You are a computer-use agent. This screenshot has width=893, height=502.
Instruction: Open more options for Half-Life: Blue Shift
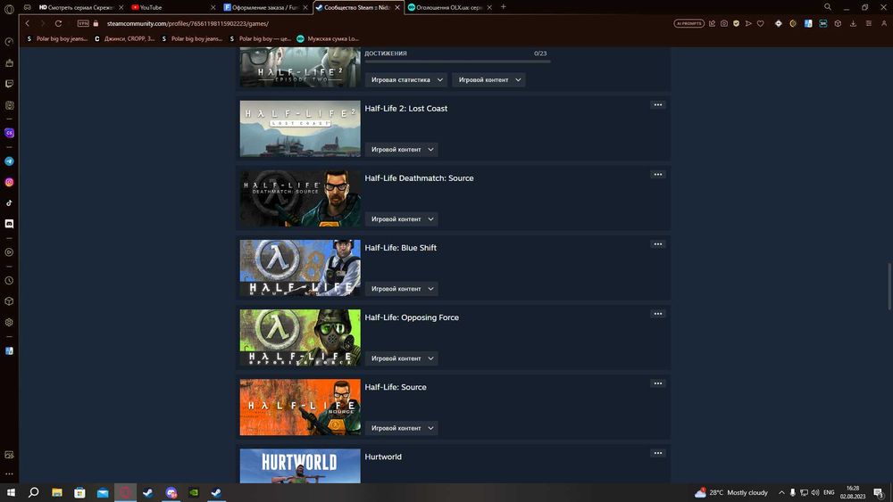click(658, 244)
